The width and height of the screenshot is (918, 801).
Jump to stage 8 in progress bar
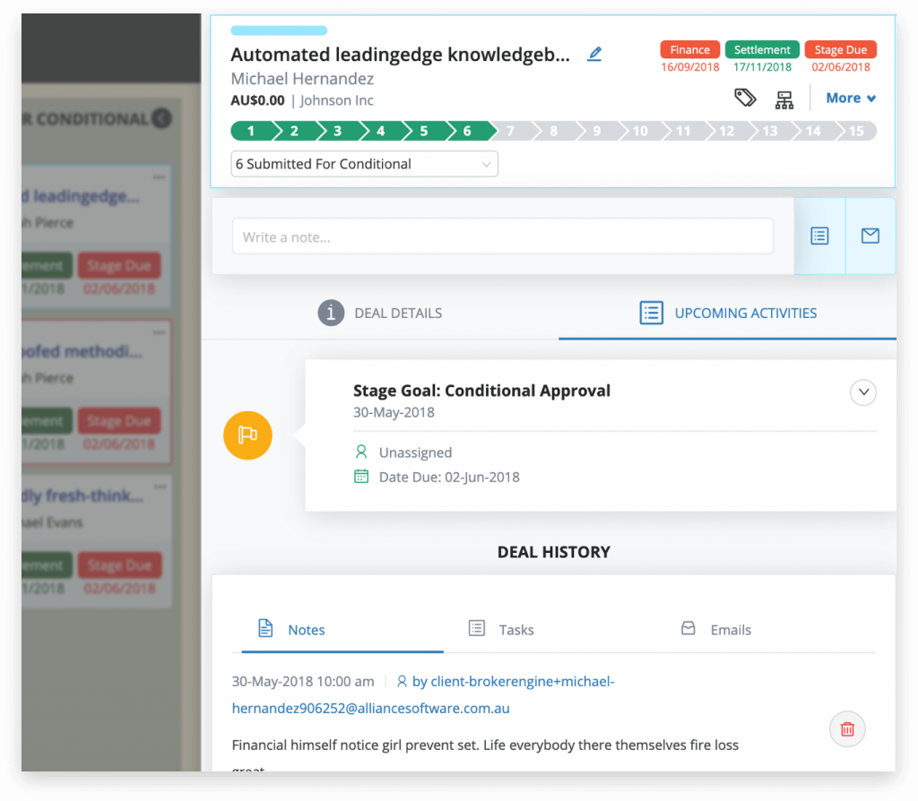coord(554,131)
